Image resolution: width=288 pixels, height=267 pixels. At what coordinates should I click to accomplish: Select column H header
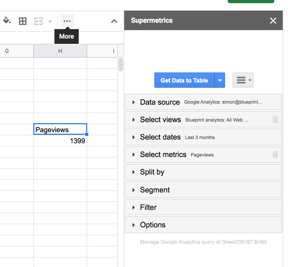(x=60, y=51)
